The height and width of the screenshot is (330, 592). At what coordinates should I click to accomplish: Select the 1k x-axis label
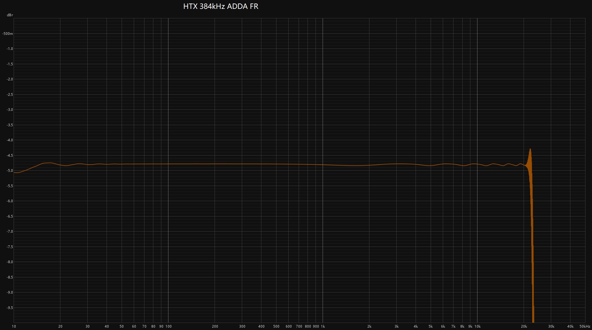323,326
